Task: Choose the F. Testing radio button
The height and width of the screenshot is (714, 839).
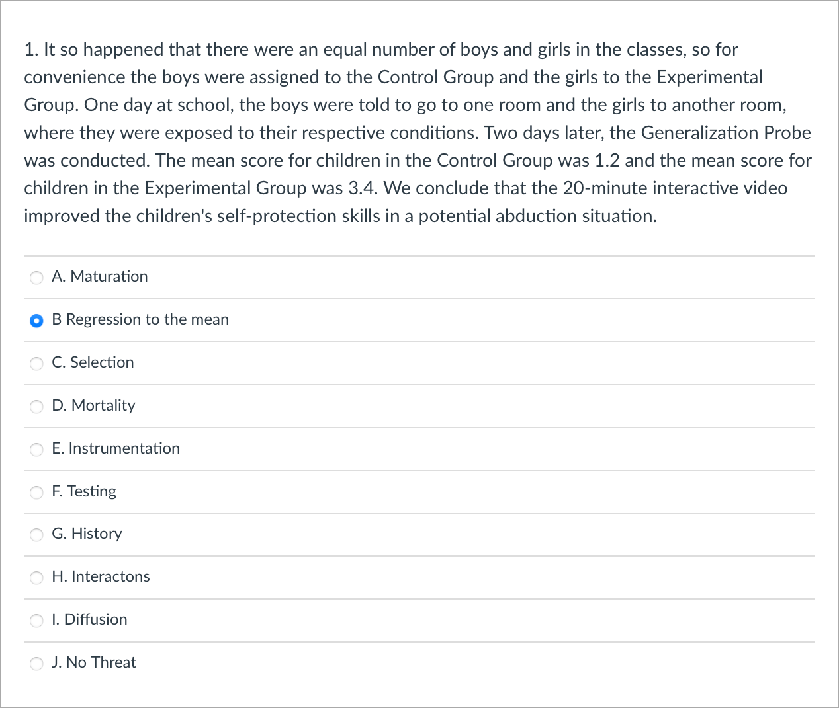Action: pyautogui.click(x=36, y=493)
